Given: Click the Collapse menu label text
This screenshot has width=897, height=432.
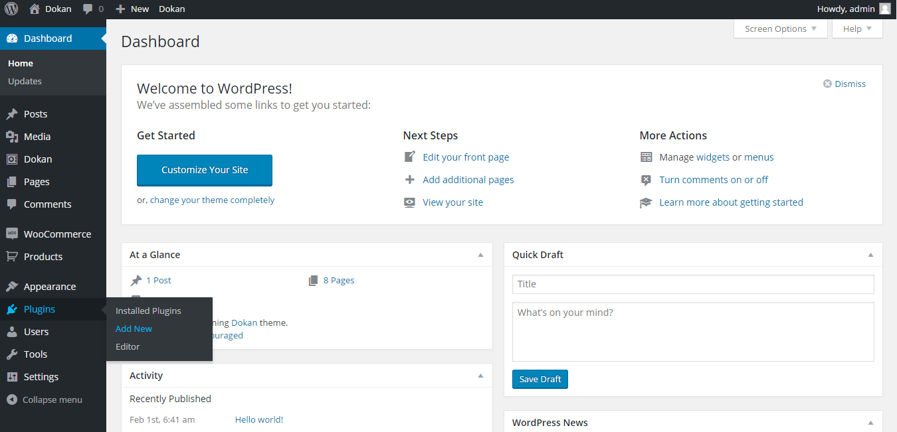Looking at the screenshot, I should pyautogui.click(x=52, y=399).
